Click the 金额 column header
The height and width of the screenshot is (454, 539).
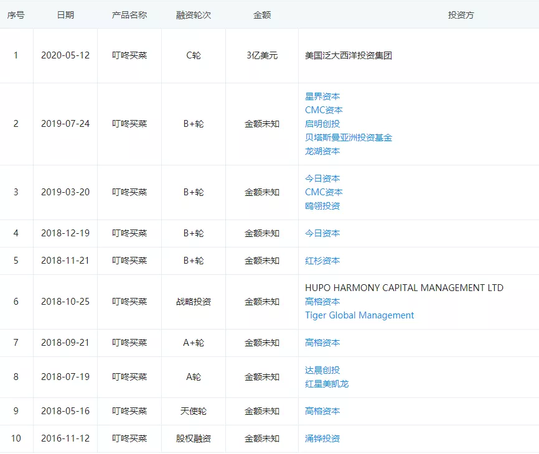pos(262,15)
